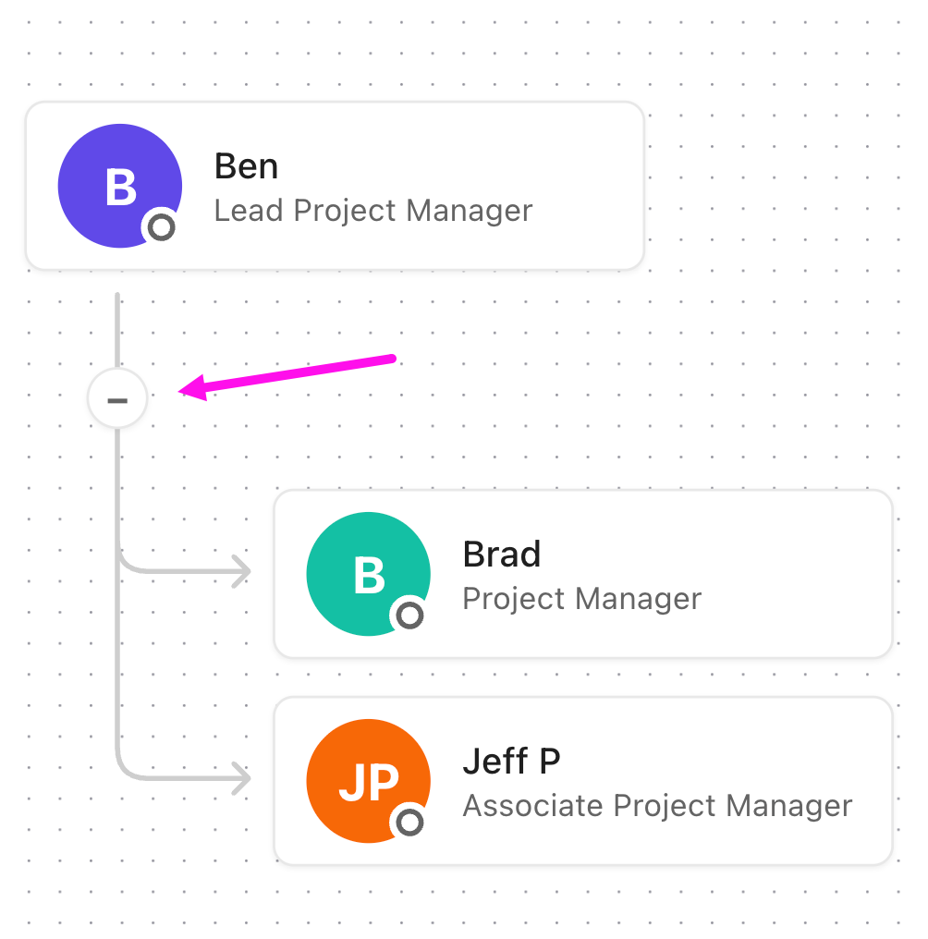Click status ring on Jeff P's avatar
The height and width of the screenshot is (939, 928).
[409, 823]
